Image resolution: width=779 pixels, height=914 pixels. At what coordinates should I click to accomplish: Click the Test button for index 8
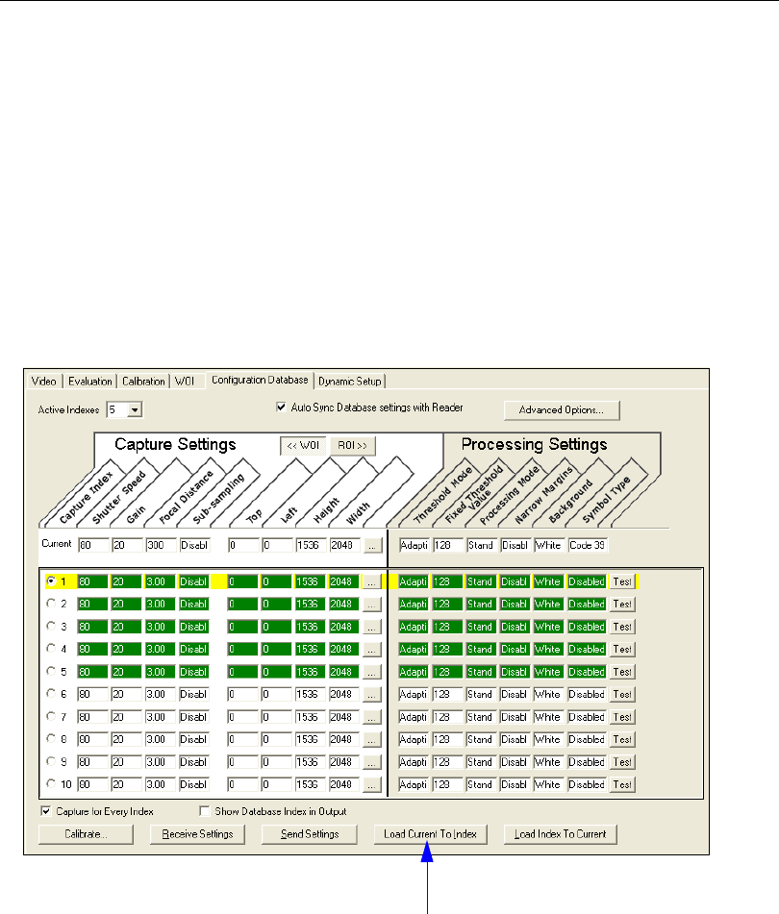tap(622, 740)
